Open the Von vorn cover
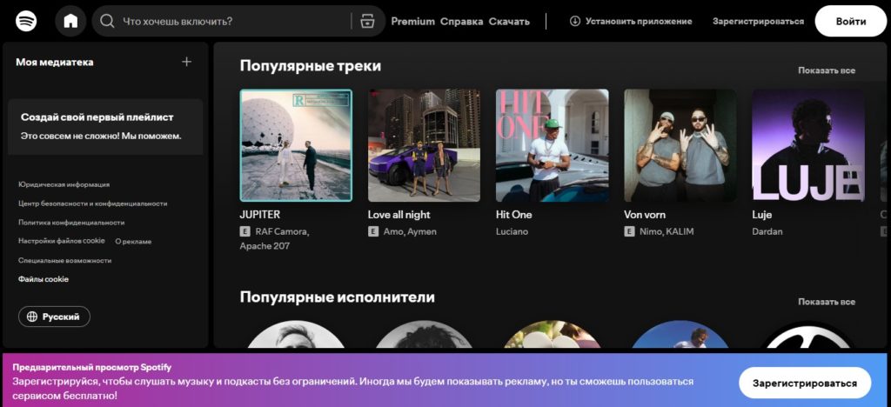 [680, 145]
